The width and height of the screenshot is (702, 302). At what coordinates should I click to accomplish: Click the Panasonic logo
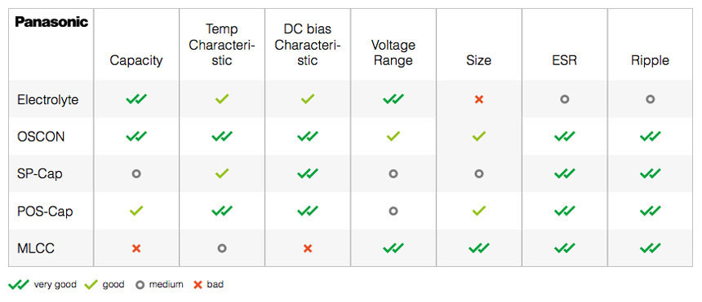51,22
